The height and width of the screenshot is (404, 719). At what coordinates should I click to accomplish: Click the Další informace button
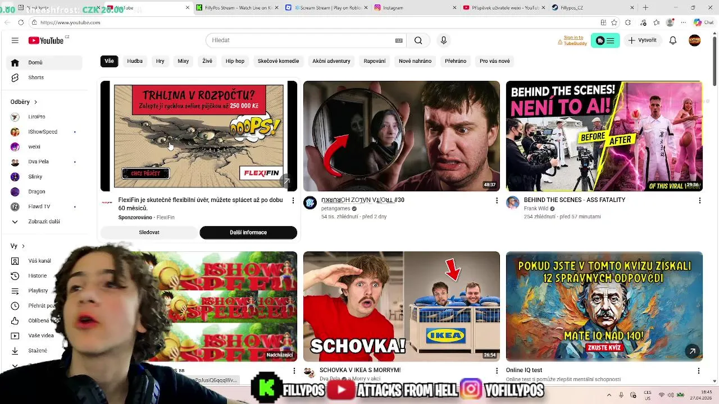[x=248, y=232]
